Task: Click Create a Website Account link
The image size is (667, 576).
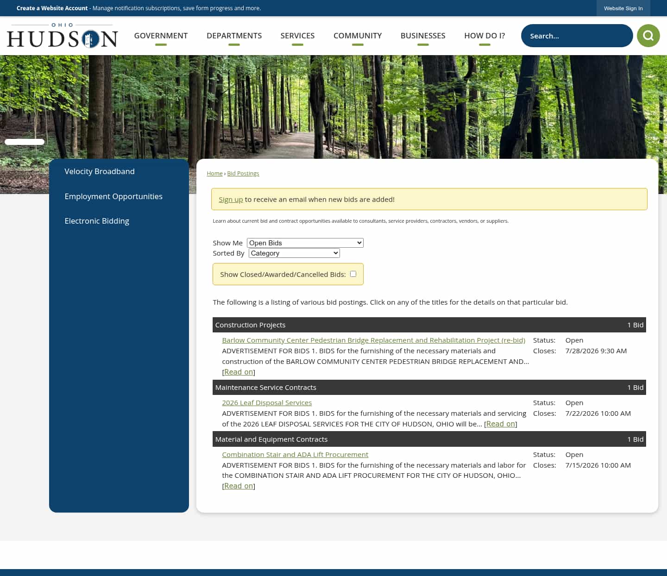Action: click(x=52, y=8)
